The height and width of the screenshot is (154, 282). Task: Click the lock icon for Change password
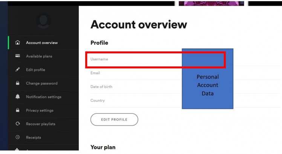pyautogui.click(x=17, y=83)
